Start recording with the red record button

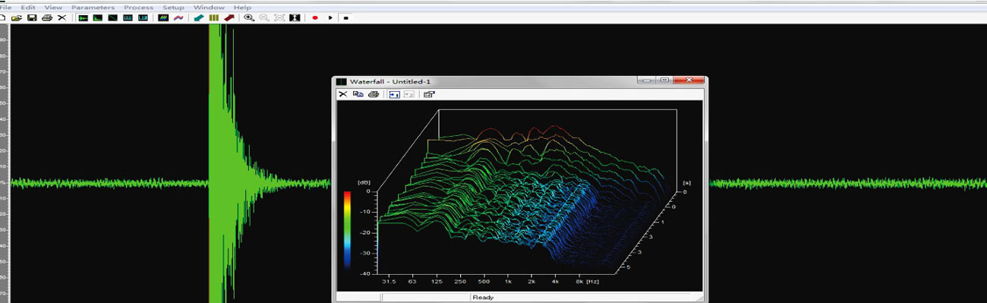(315, 17)
